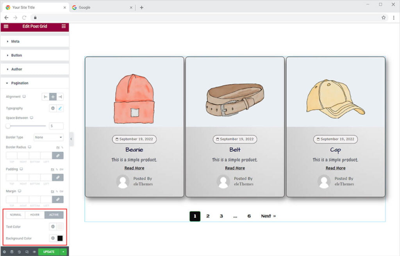400x256 pixels.
Task: Click the global Typography globe icon
Action: 53,108
